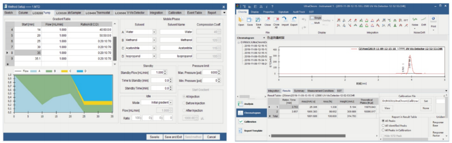452x143 pixels.
Task: Open the Solvent D Isopropanol dropdown
Action: [x=154, y=56]
